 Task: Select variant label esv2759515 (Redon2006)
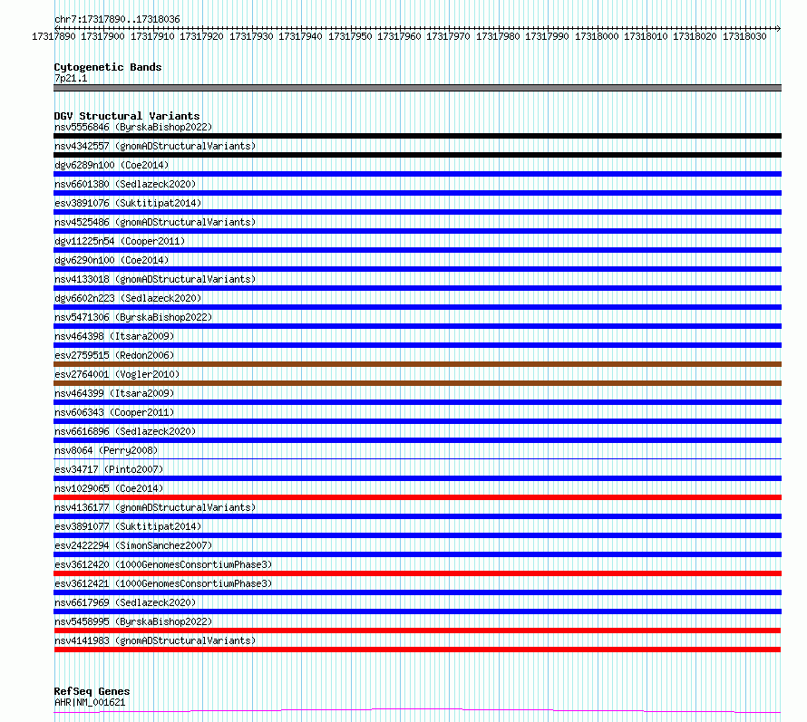[114, 355]
